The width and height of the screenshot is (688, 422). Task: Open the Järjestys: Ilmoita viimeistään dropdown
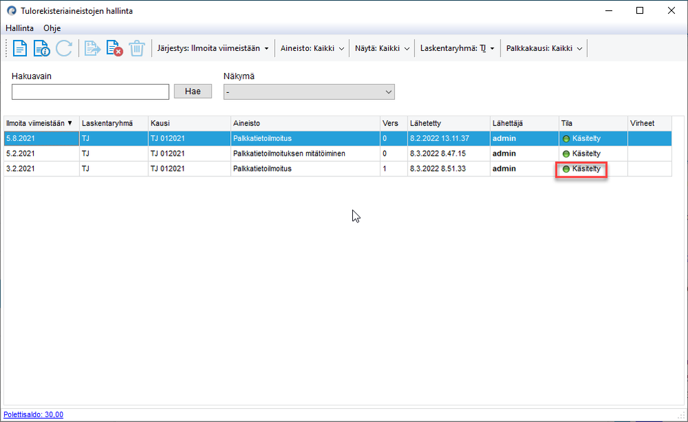tap(213, 48)
